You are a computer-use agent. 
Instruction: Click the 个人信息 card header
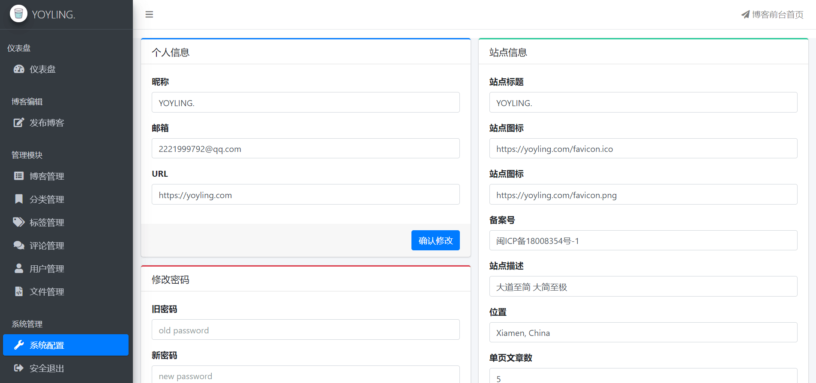(x=306, y=52)
